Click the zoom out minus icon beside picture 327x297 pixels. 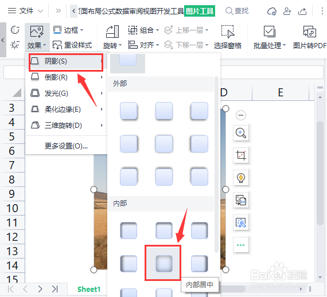[241, 115]
